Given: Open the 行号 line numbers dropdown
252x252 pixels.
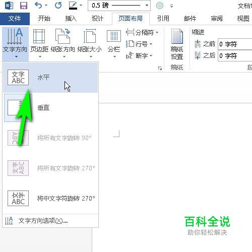Looking at the screenshot, I should click(x=139, y=44).
